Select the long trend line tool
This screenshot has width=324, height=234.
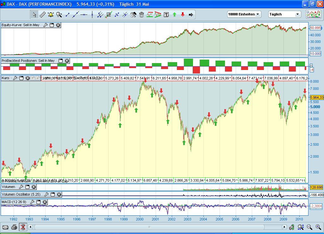[x=76, y=15]
